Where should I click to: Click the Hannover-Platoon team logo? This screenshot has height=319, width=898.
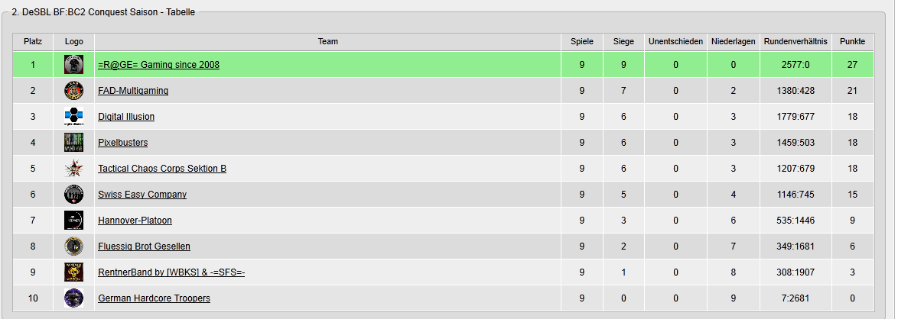click(74, 220)
